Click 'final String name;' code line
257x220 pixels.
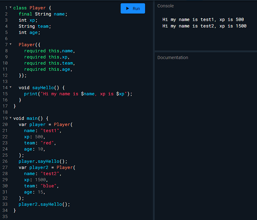43,14
